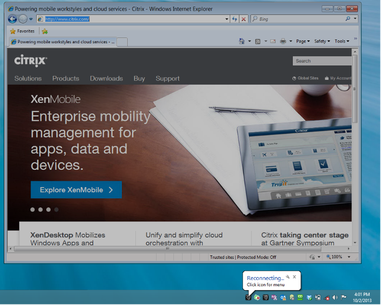Click the Refresh page icon
The height and width of the screenshot is (305, 381).
(x=235, y=19)
